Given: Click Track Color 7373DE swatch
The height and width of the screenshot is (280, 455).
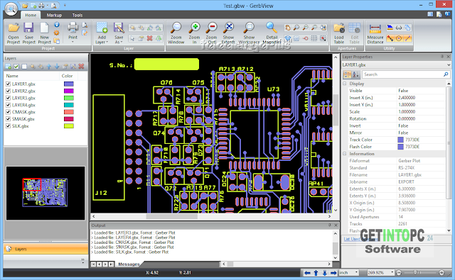Looking at the screenshot, I should (x=400, y=140).
